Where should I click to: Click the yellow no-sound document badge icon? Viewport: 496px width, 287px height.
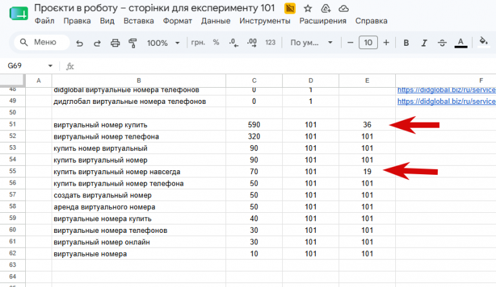coord(290,8)
